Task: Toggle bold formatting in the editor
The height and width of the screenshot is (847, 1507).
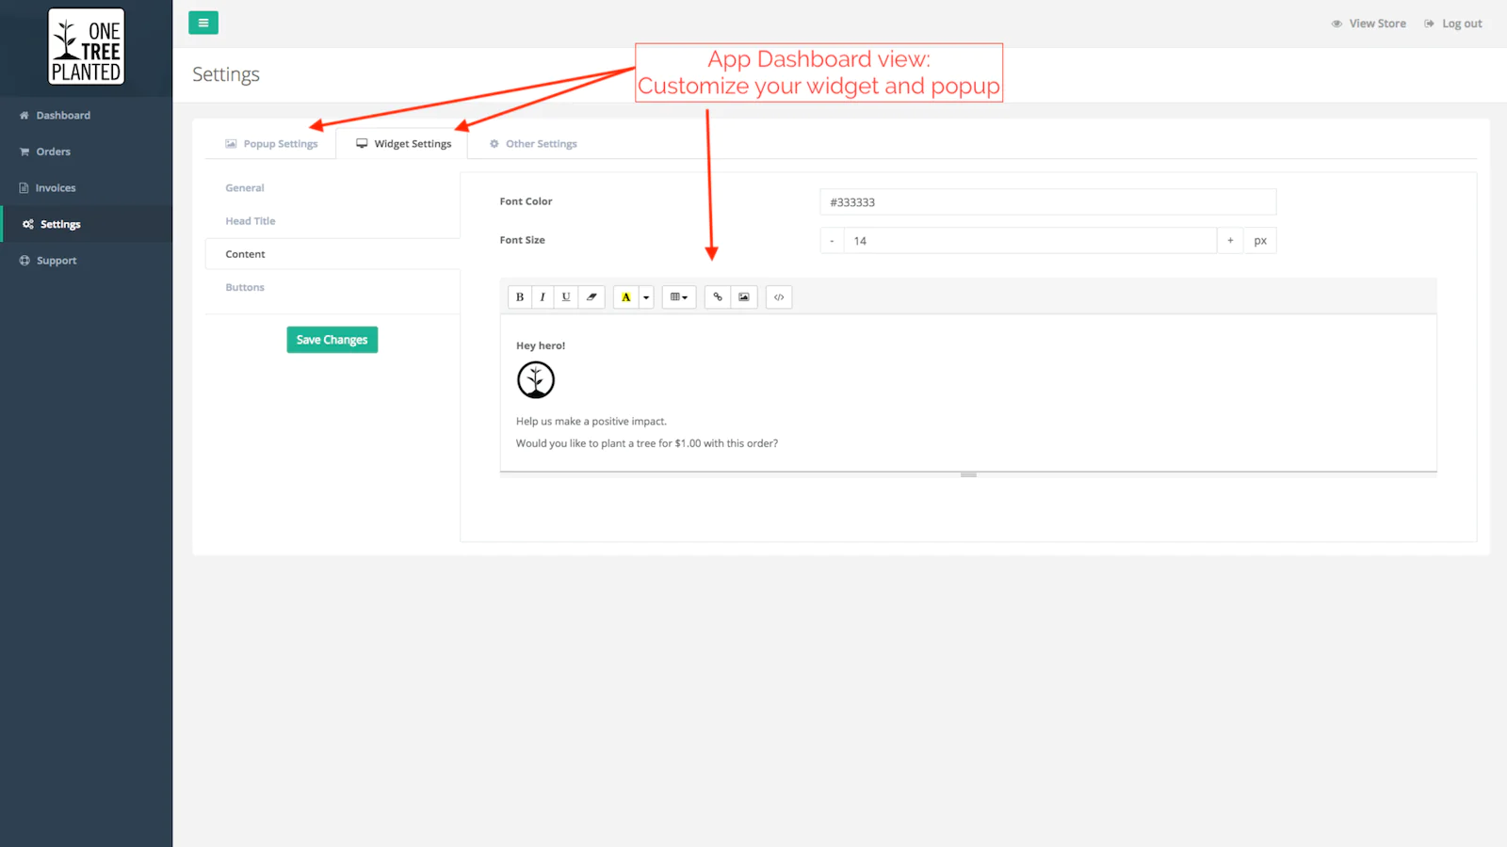Action: 520,297
